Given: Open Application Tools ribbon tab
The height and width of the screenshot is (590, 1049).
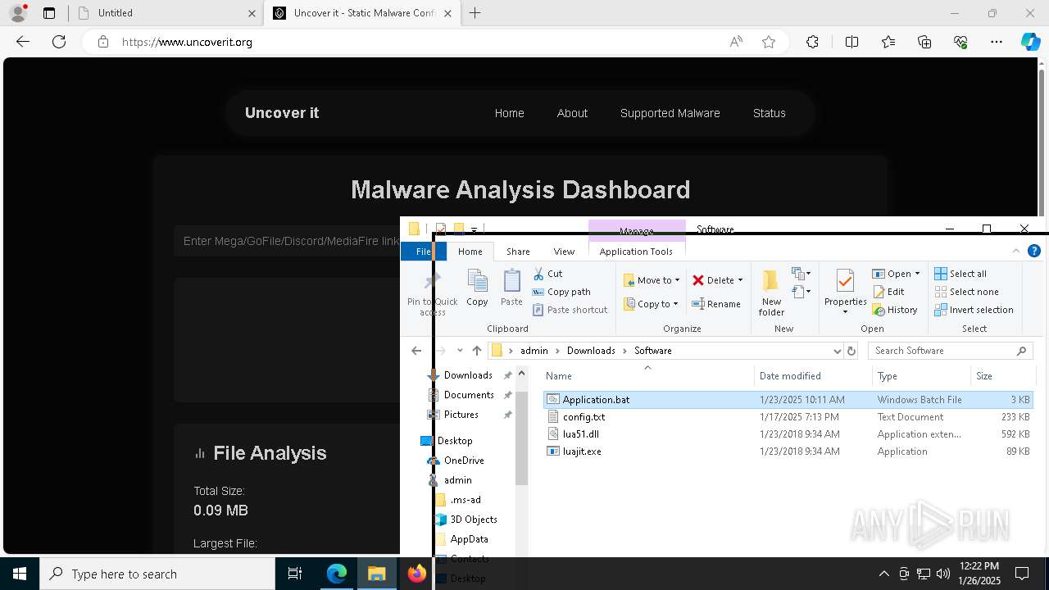Looking at the screenshot, I should (636, 252).
